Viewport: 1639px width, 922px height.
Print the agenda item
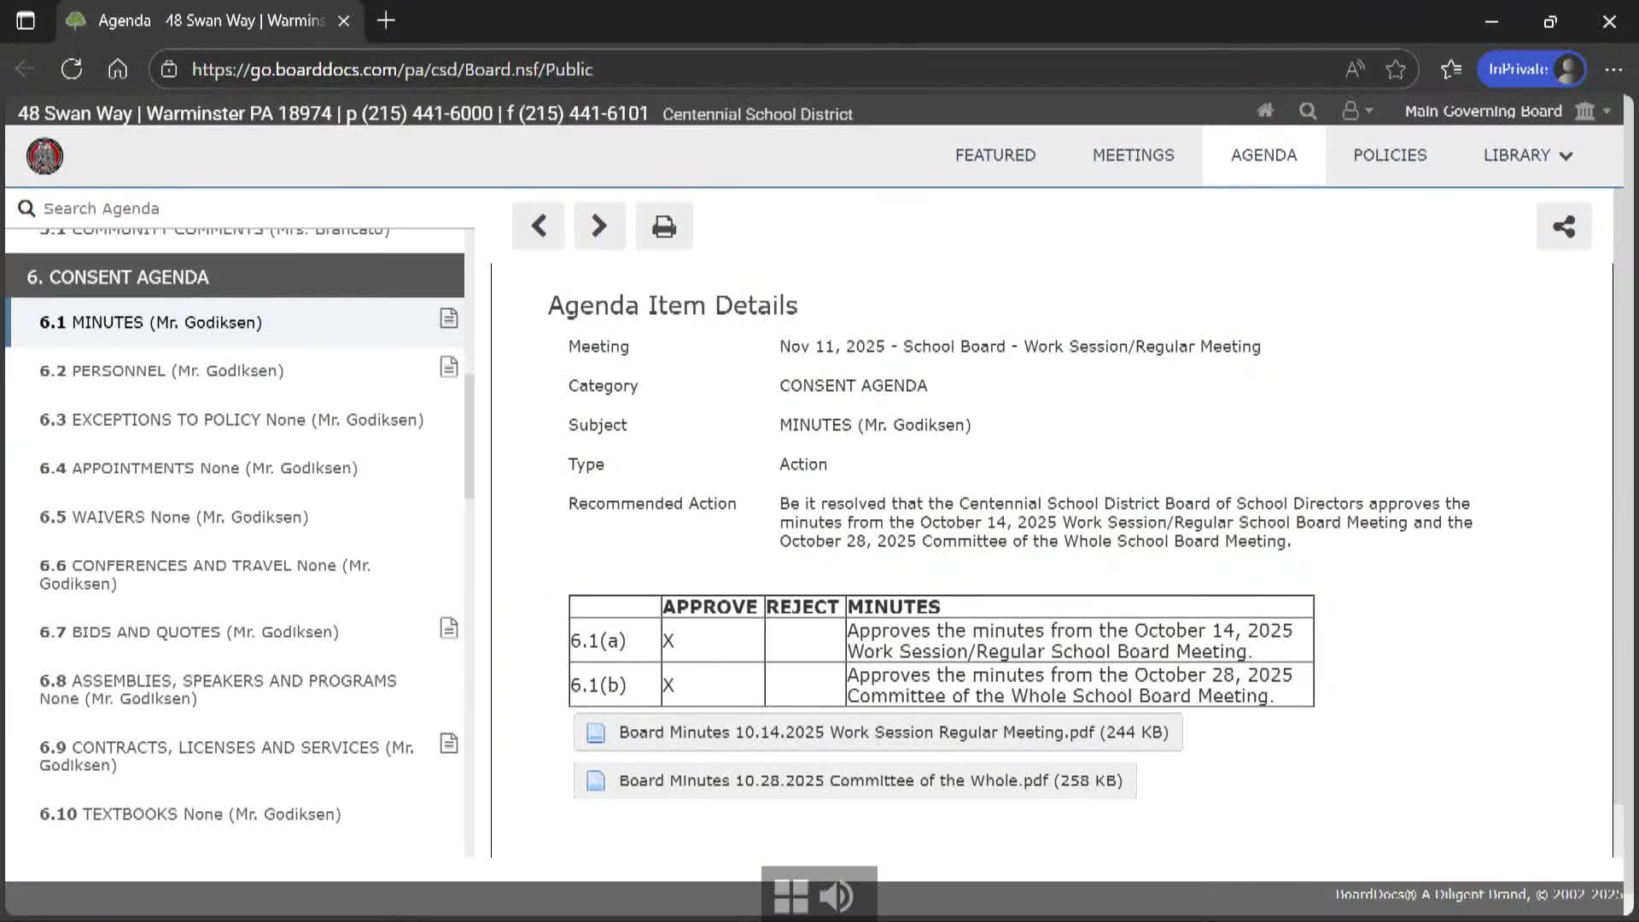pyautogui.click(x=664, y=226)
